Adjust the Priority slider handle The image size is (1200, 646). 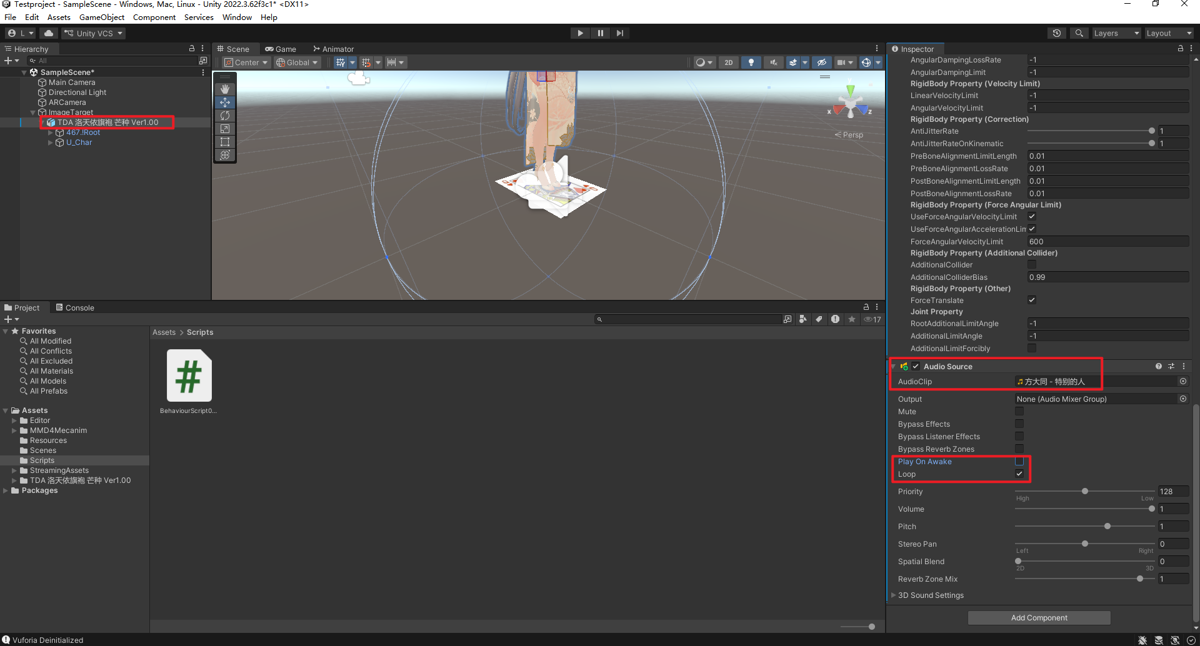(x=1085, y=492)
